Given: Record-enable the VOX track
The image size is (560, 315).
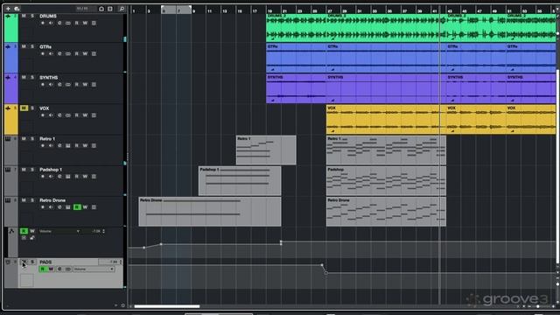Looking at the screenshot, I should pos(43,115).
